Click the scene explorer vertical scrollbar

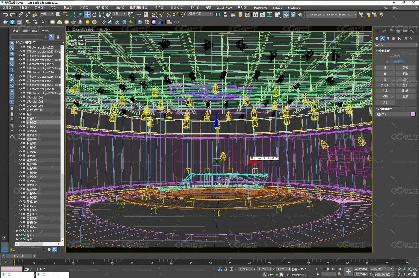(x=62, y=143)
